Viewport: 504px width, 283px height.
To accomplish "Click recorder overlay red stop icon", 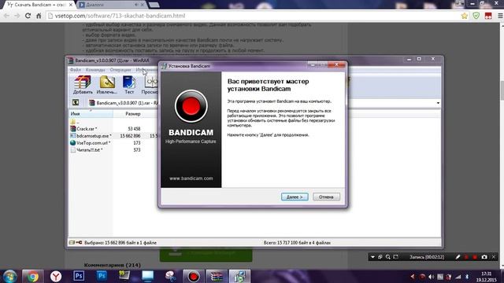I will point(475,257).
